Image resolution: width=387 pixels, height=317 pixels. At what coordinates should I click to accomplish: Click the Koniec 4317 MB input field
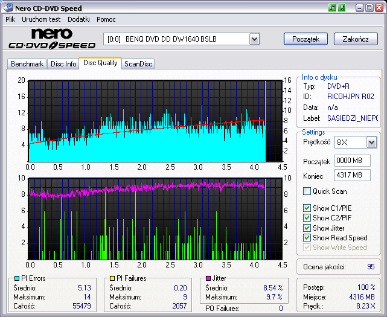point(353,175)
